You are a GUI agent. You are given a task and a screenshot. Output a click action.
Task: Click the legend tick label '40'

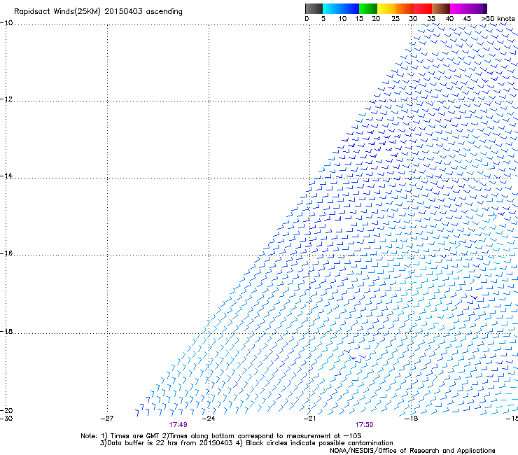point(449,19)
